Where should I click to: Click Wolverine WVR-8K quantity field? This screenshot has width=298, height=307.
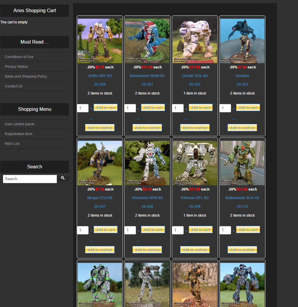point(130,230)
